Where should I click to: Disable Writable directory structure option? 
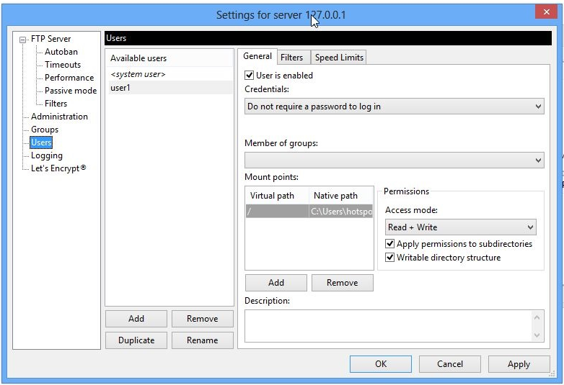pos(390,257)
